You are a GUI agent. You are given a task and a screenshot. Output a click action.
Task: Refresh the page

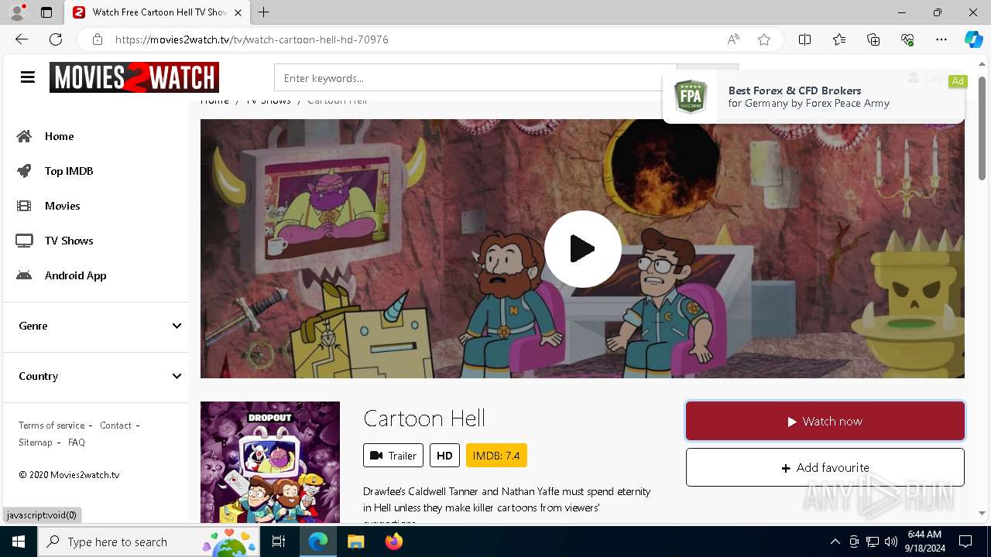(56, 39)
